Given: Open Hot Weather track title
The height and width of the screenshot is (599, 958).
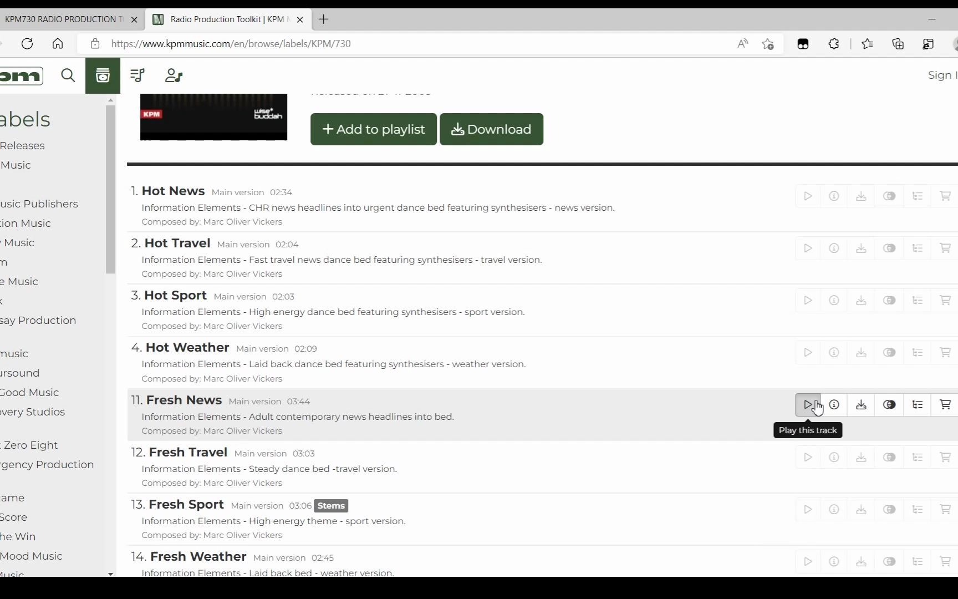Looking at the screenshot, I should click(187, 347).
